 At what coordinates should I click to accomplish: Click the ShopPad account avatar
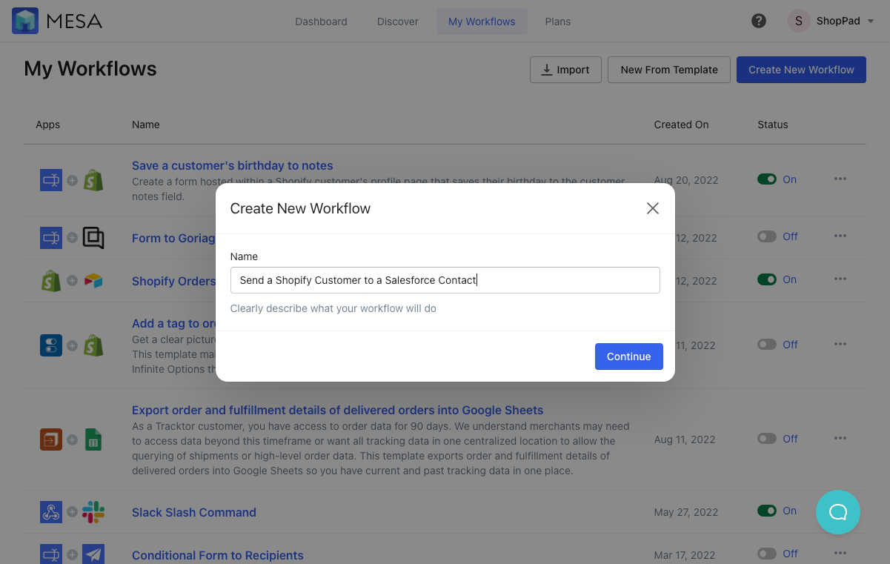(x=798, y=21)
